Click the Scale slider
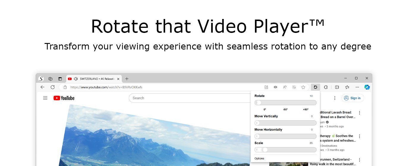This screenshot has height=166, width=416. tap(285, 150)
